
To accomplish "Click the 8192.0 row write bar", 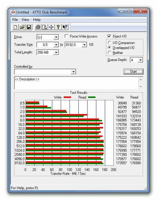I will pos(64,162).
